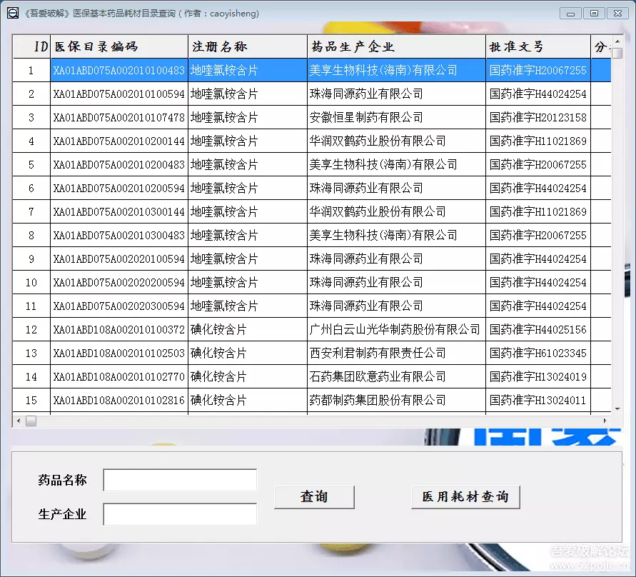
Task: Select the 药品生产企业 column header
Action: tap(395, 46)
